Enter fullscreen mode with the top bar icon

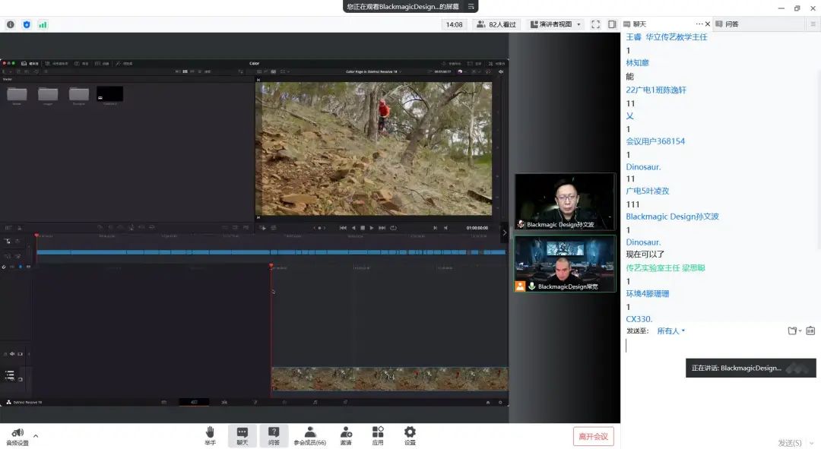(595, 24)
